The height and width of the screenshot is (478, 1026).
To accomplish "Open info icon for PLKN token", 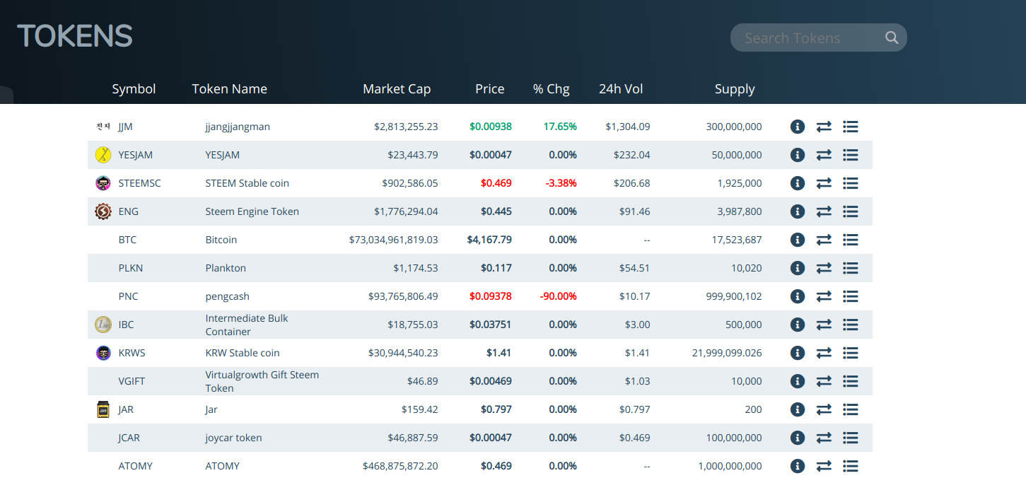I will click(798, 268).
